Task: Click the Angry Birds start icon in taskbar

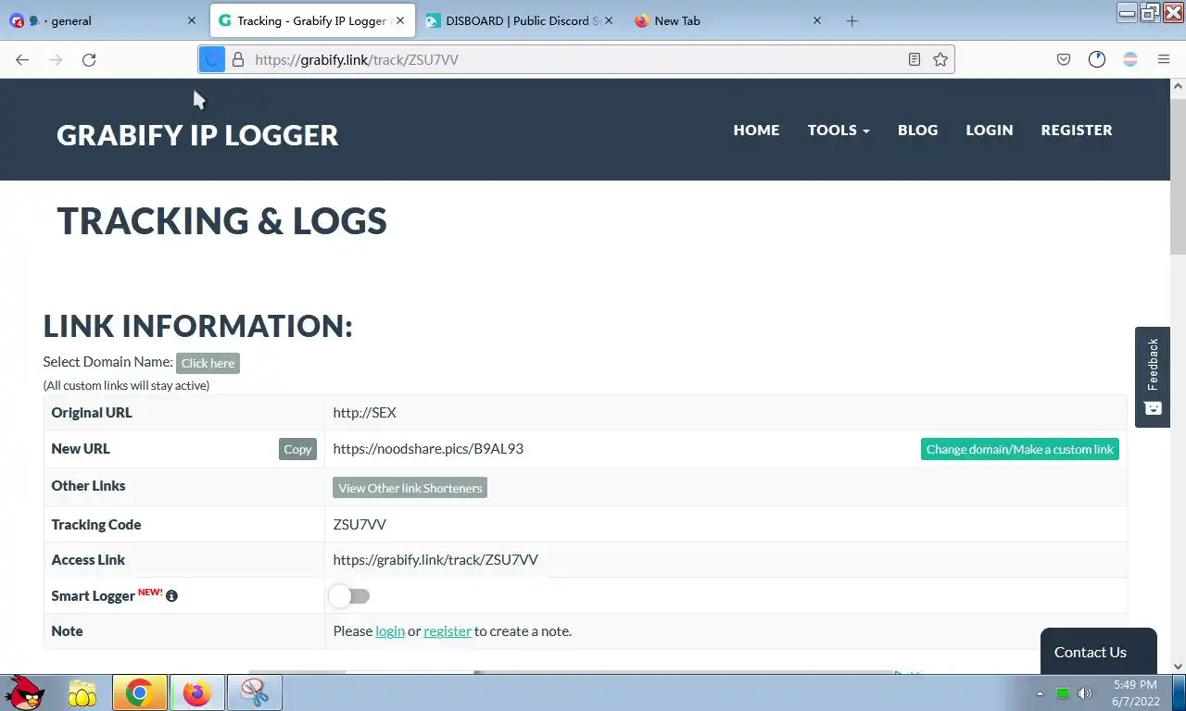Action: (x=23, y=692)
